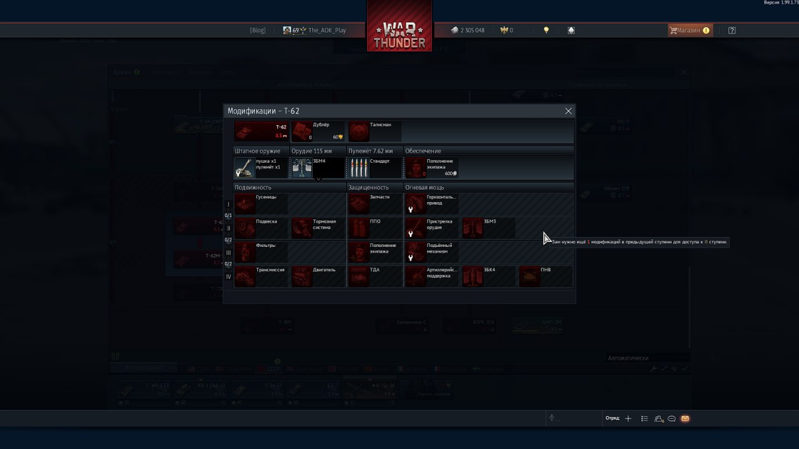The image size is (799, 449).
Task: Select the Двигатель modification
Action: pyautogui.click(x=318, y=277)
